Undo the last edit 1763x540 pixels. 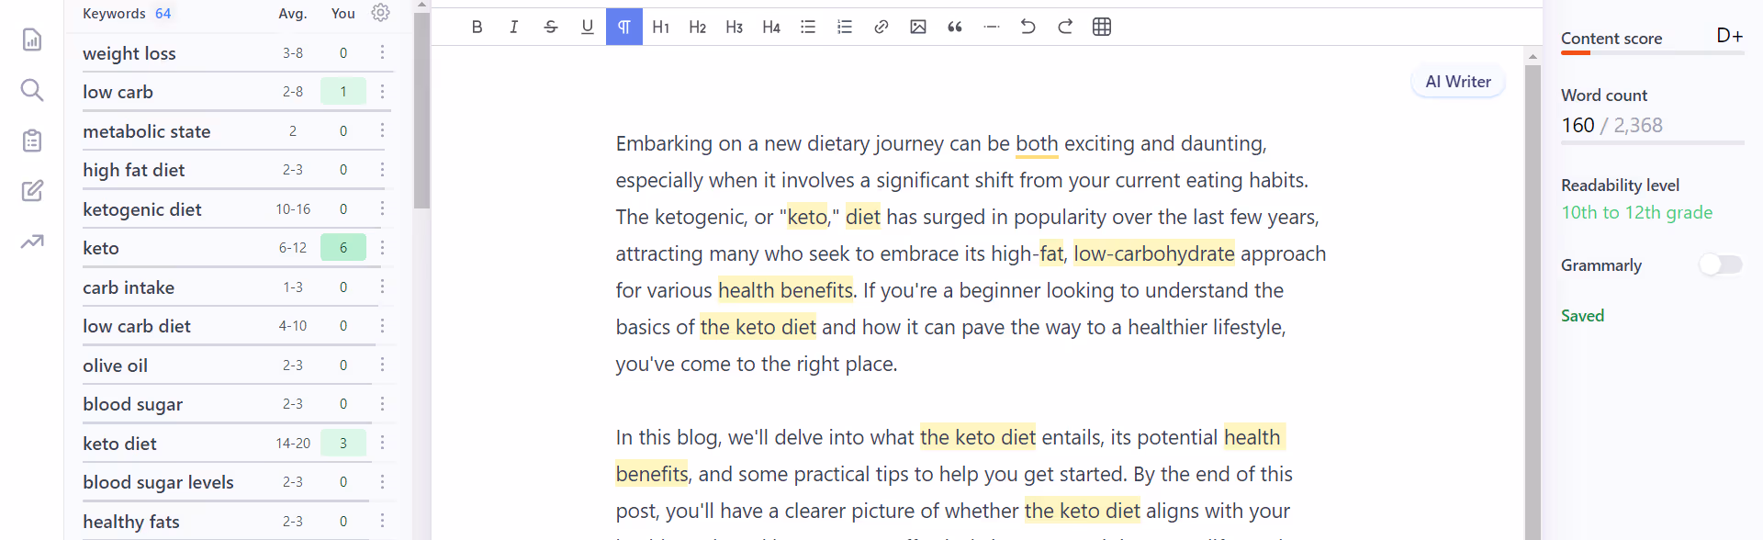[1027, 27]
